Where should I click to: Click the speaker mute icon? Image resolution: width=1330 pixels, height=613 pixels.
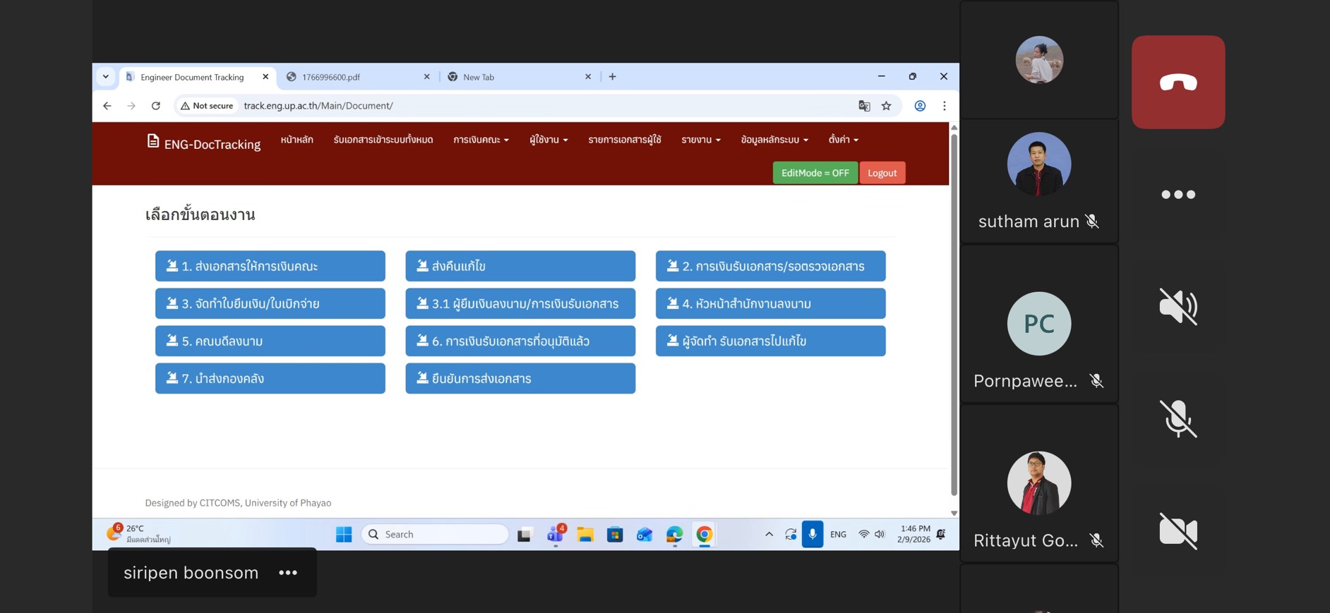point(1178,306)
